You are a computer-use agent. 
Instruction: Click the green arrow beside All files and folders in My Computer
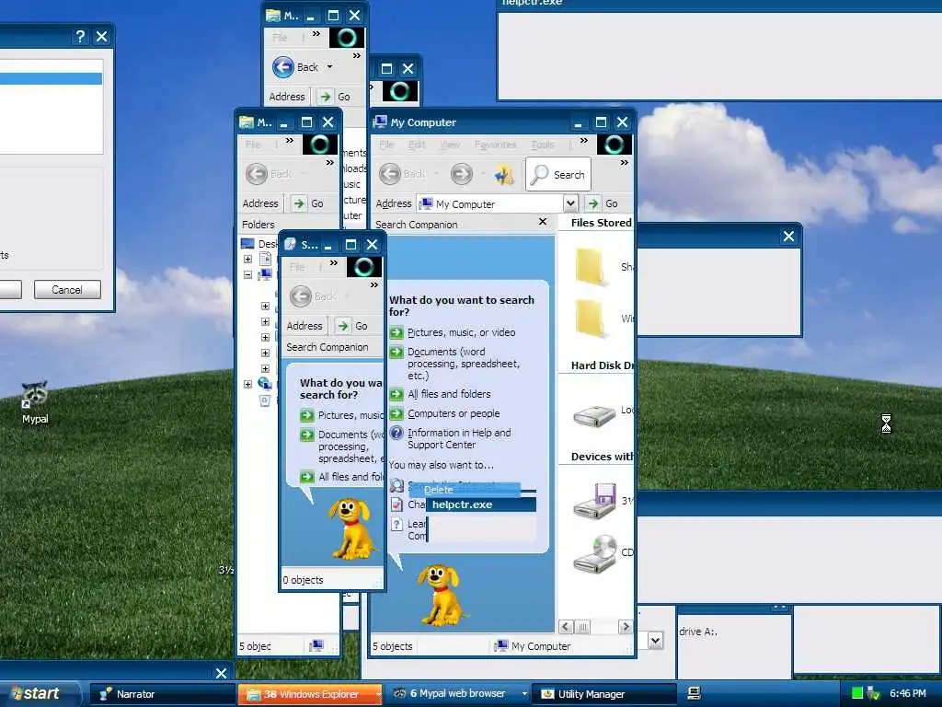click(x=396, y=394)
